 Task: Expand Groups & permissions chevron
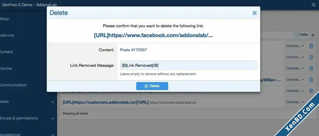click(53, 118)
